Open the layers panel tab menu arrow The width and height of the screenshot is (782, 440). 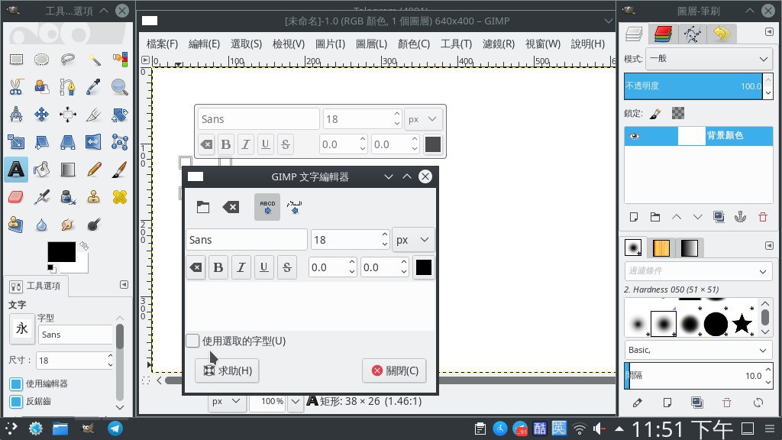pyautogui.click(x=769, y=32)
